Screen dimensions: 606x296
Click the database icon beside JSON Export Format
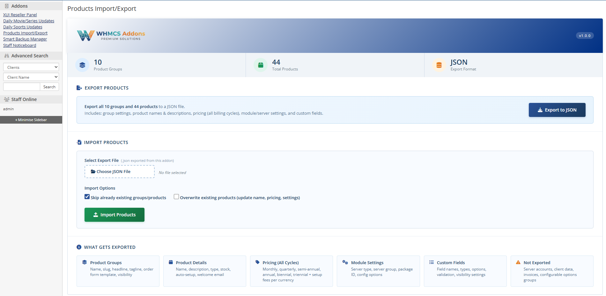[439, 65]
